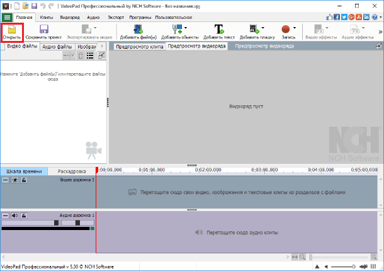
Task: Toggle lock on Видео дорожка 1
Action: click(x=24, y=180)
